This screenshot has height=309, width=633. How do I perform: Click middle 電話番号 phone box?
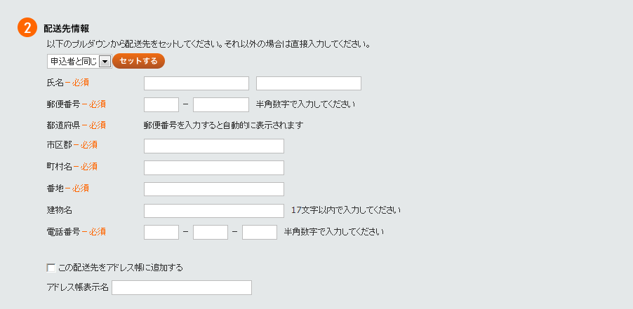tap(211, 232)
